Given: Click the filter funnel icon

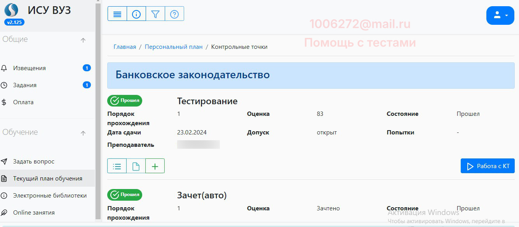Looking at the screenshot, I should pos(155,14).
